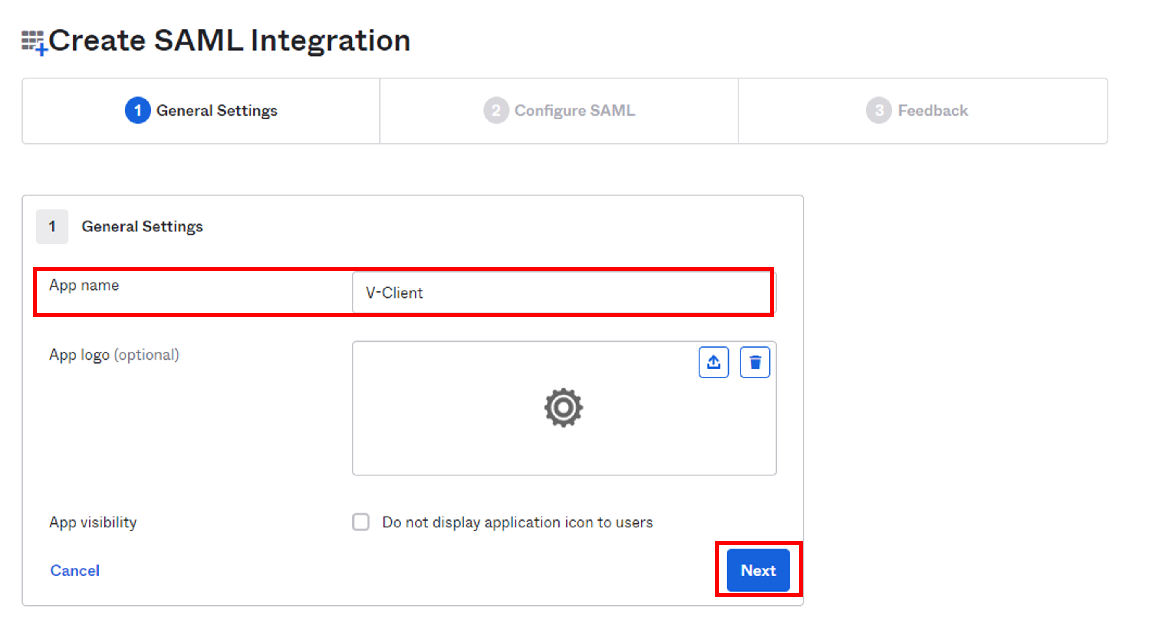
Task: Click the Next button
Action: [x=758, y=570]
